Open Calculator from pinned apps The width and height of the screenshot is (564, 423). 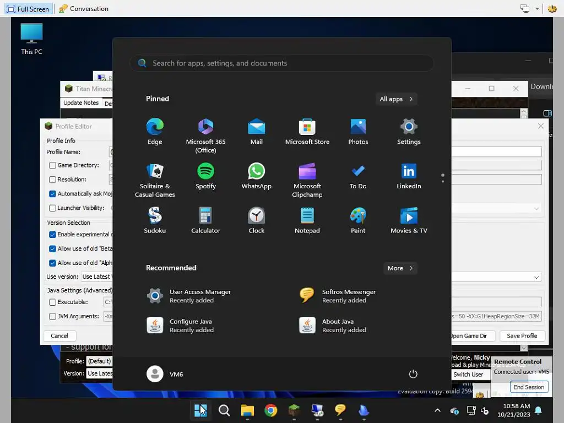tap(205, 220)
